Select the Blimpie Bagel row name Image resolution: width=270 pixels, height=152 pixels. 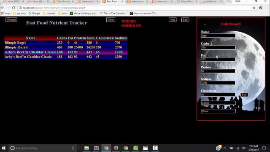point(15,43)
